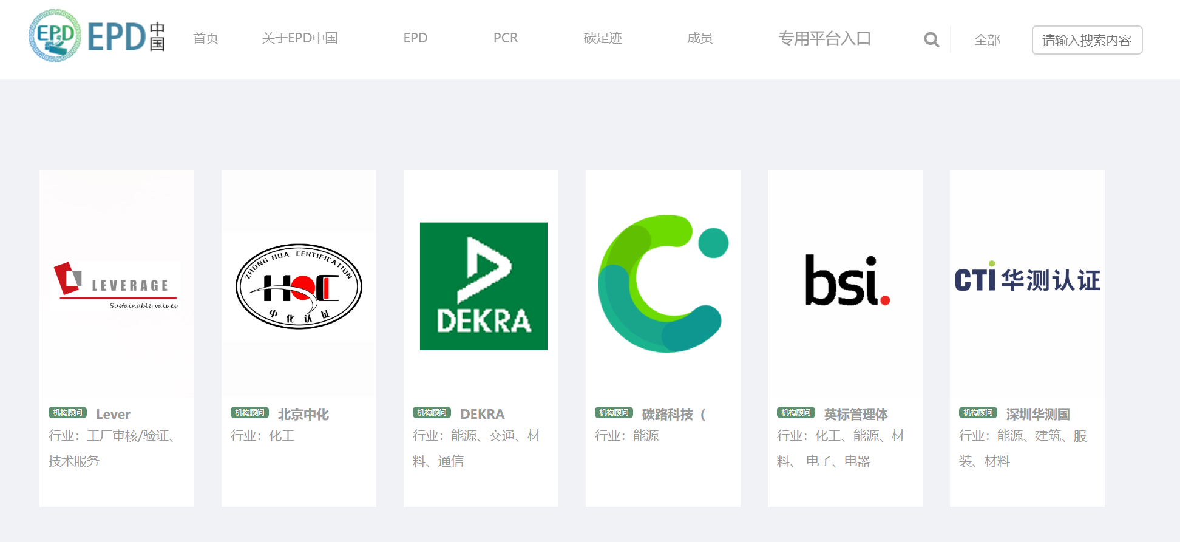Click 机构顾问 badge beside 深圳华测国
Viewport: 1180px width, 542px height.
978,413
